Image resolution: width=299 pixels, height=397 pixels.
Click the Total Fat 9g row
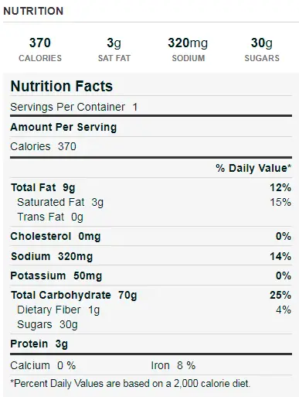[x=151, y=187]
